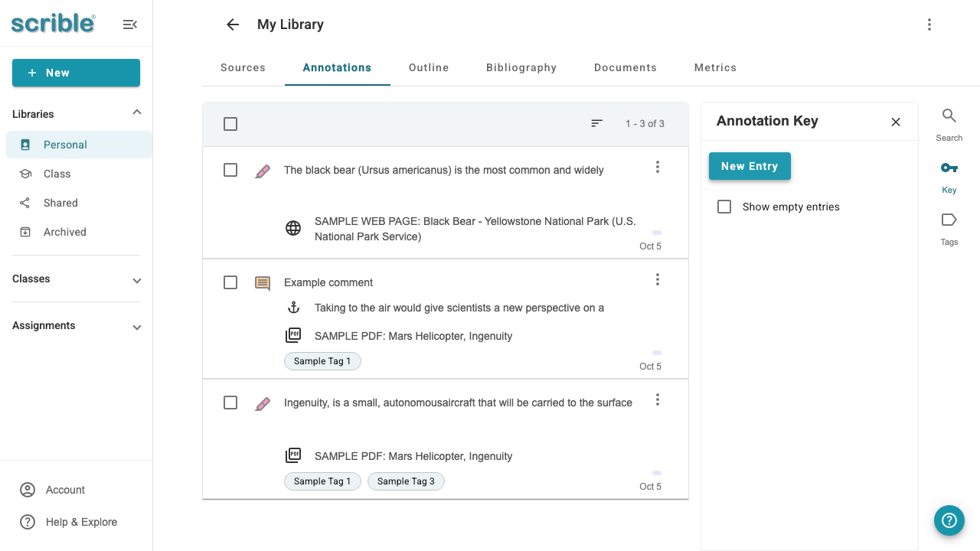The image size is (980, 551).
Task: Click the 'Example comment' text
Action: 328,282
